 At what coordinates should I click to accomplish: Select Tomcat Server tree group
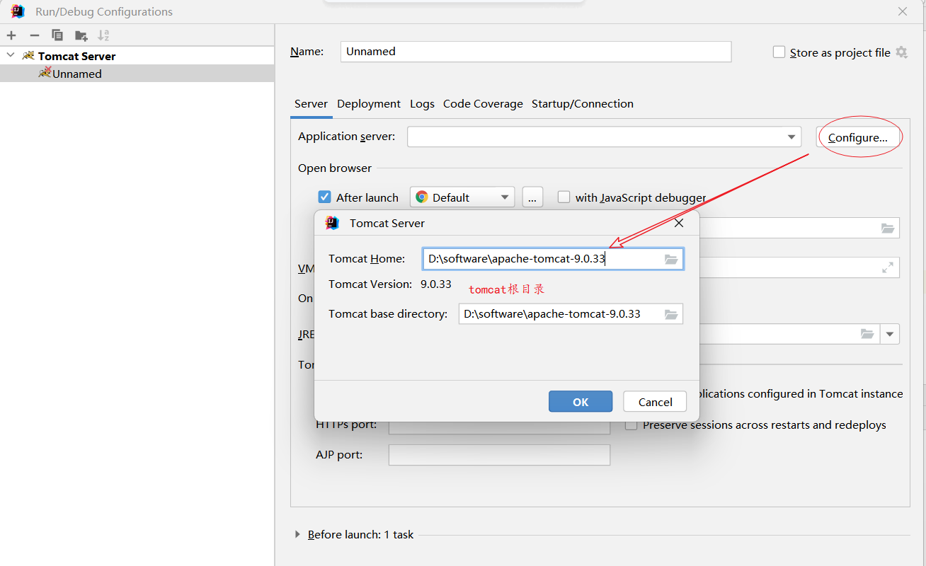pyautogui.click(x=137, y=56)
